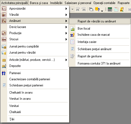Image resolution: width=131 pixels, height=124 pixels.
Task: Click the Închidere casa de marcat Z icon
Action: [72, 35]
